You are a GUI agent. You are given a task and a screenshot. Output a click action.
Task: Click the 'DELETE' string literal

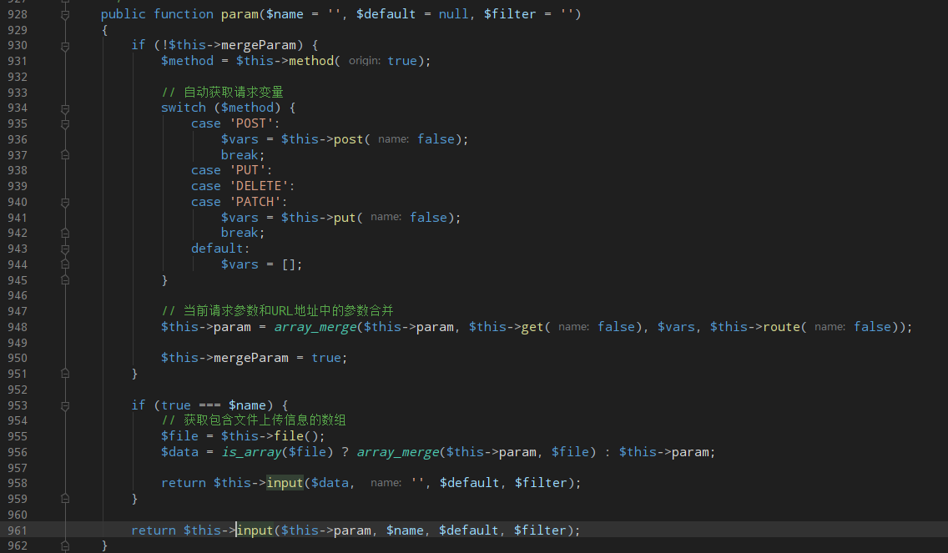tap(258, 186)
